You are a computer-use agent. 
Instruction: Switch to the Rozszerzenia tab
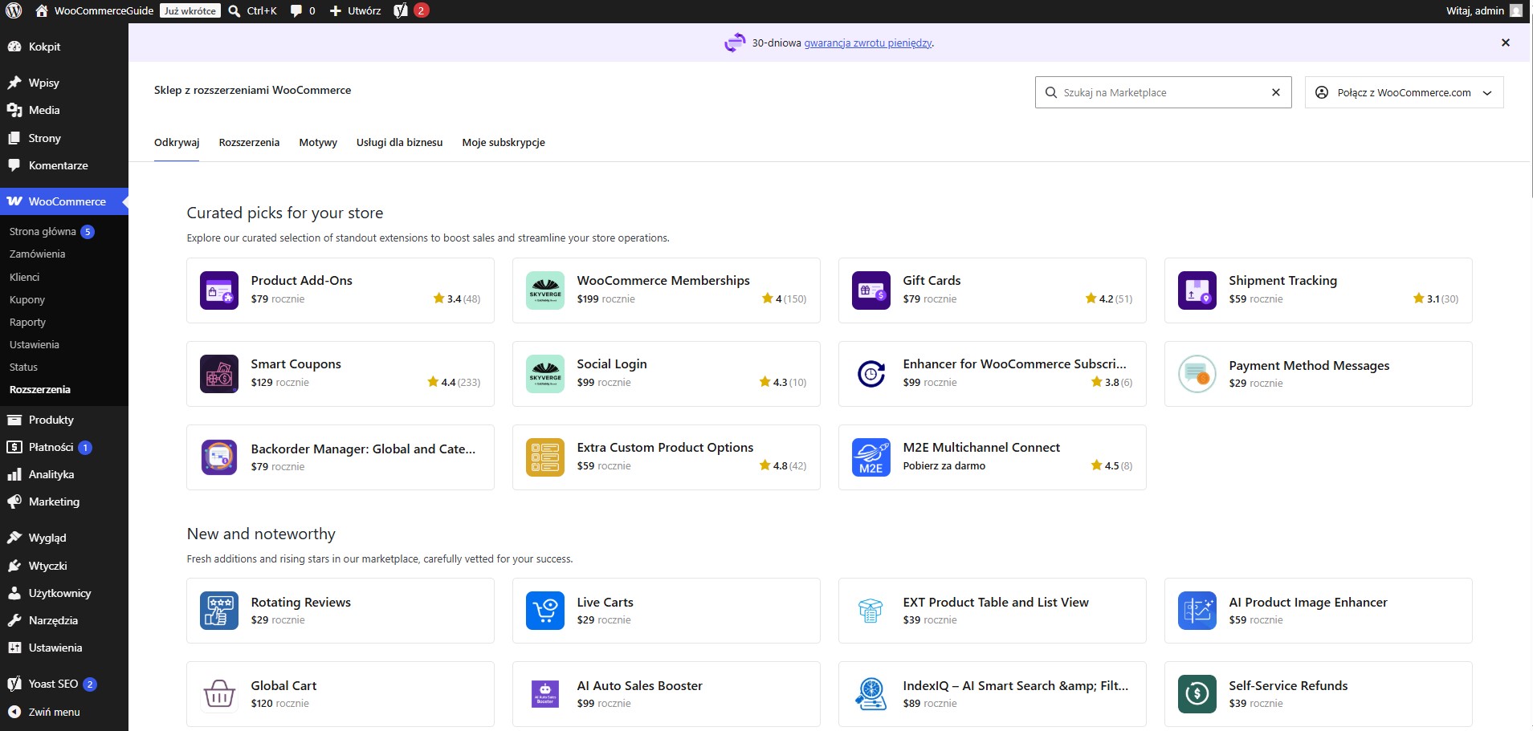pyautogui.click(x=249, y=142)
